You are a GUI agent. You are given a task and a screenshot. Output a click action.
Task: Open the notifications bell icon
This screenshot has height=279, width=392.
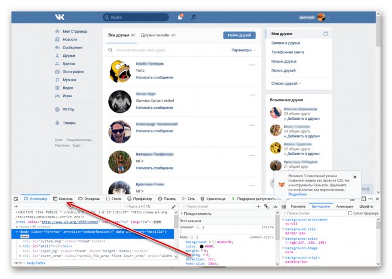tap(180, 17)
